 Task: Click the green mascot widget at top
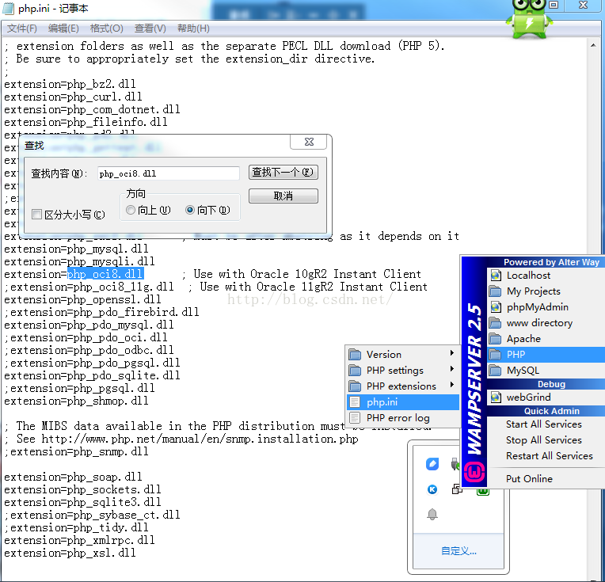[528, 19]
